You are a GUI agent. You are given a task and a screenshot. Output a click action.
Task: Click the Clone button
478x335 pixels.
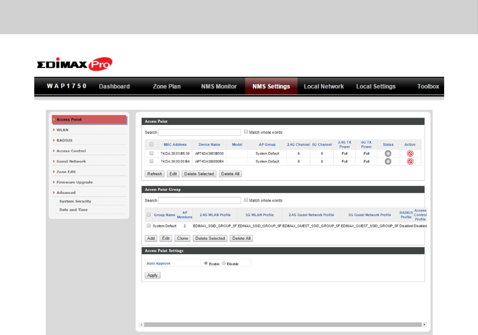tap(182, 238)
